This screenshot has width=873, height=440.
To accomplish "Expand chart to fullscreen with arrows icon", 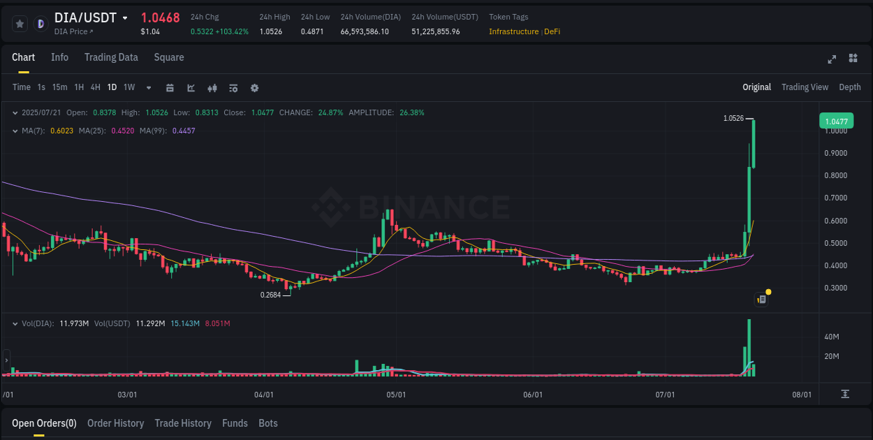I will (832, 59).
